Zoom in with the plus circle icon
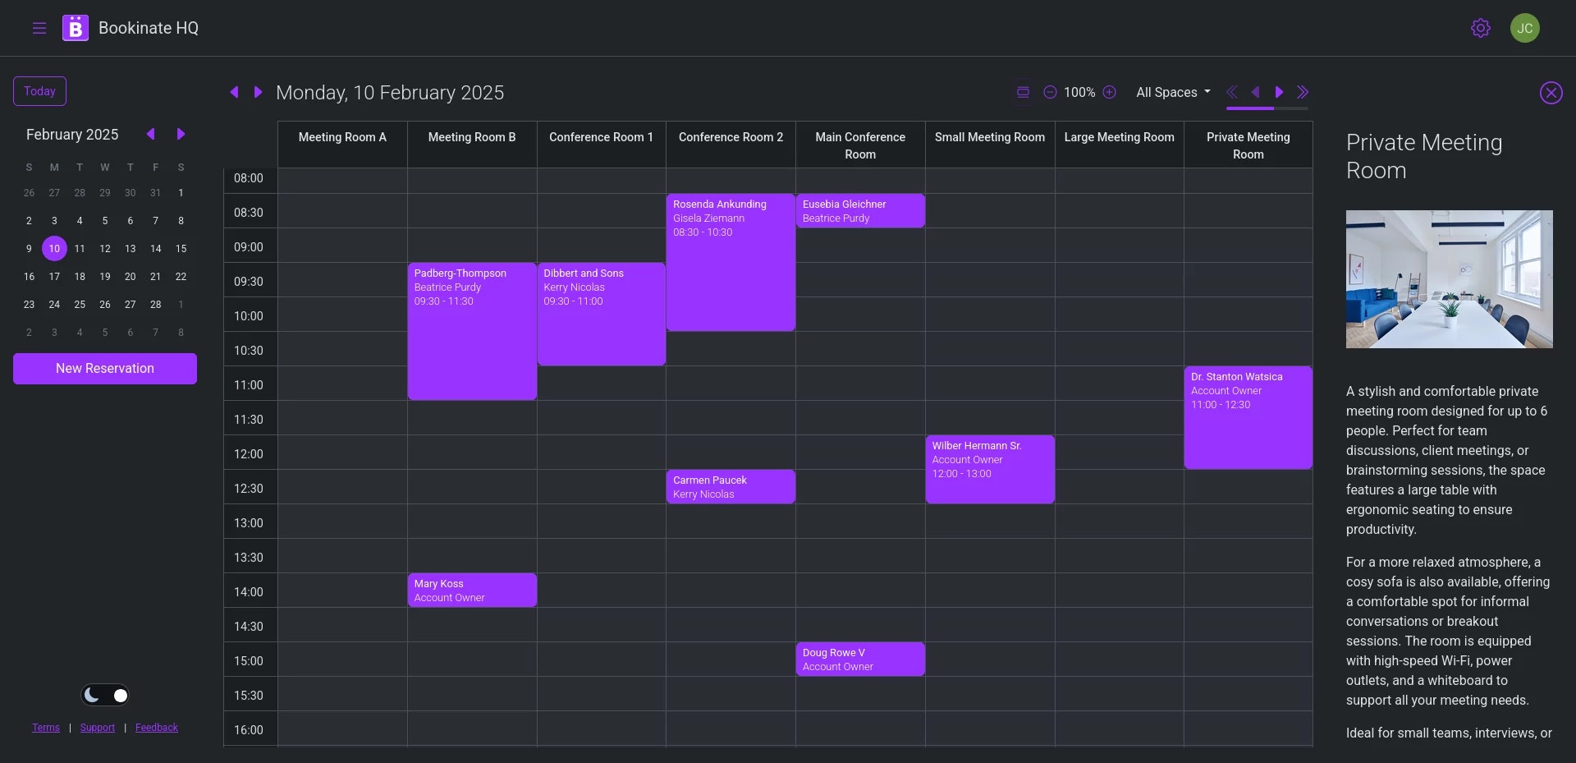The image size is (1576, 763). click(1109, 92)
